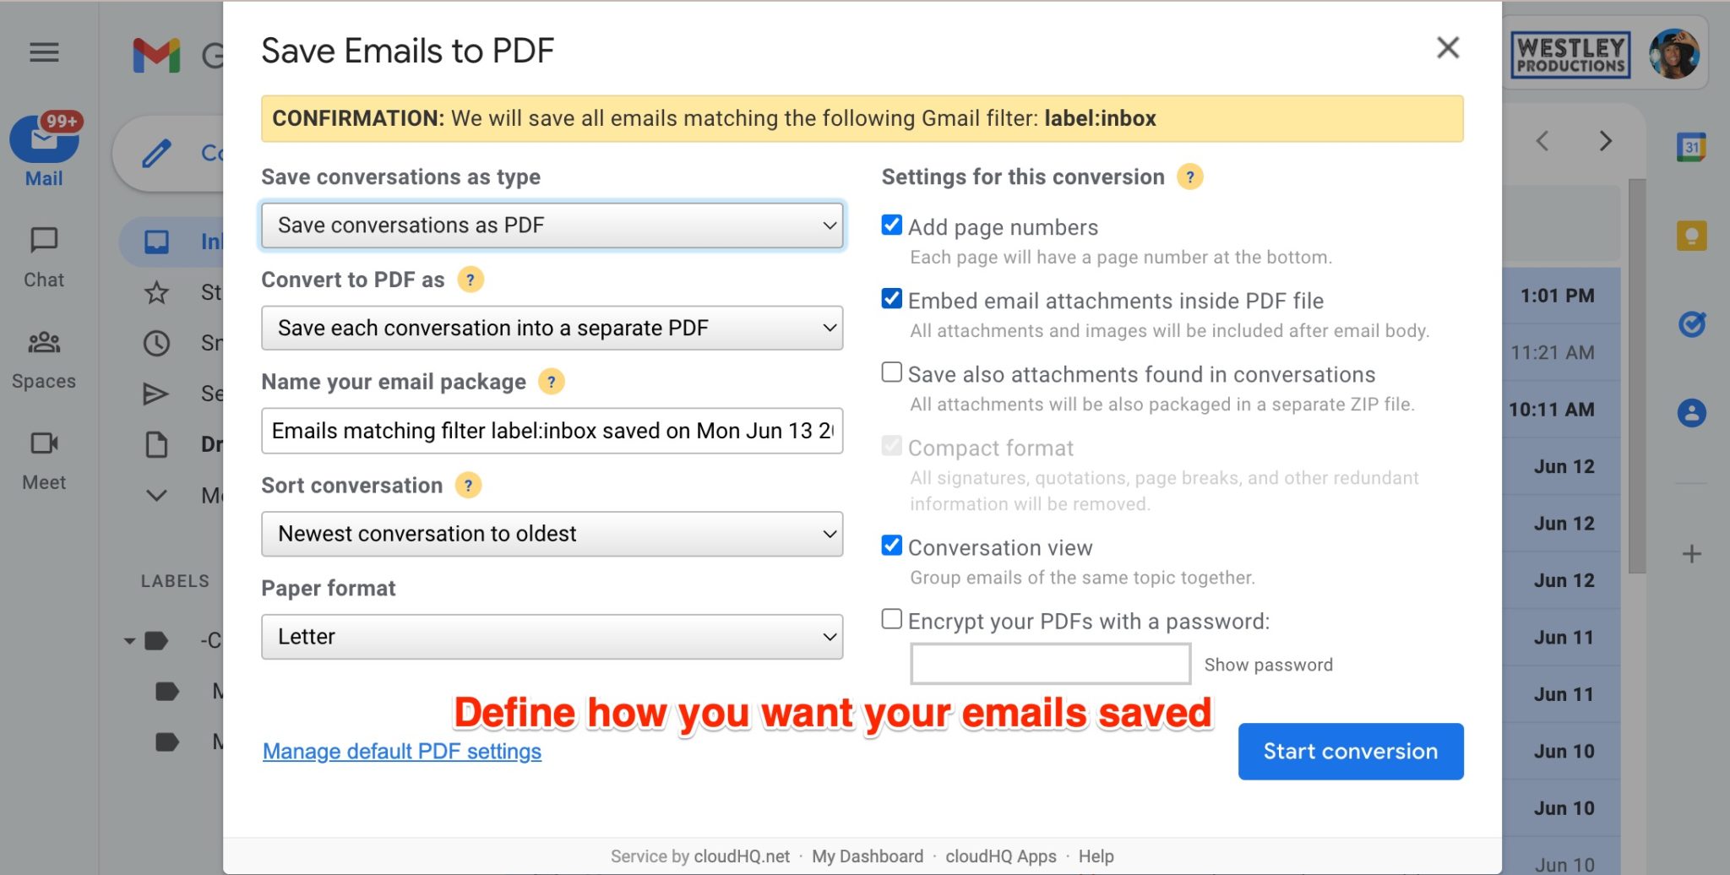Image resolution: width=1730 pixels, height=875 pixels.
Task: Switch to Chat in the left rail
Action: pyautogui.click(x=44, y=257)
